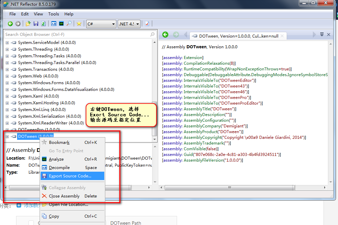Click the code pane horizontal scrollbar thumb
This screenshot has width=338, height=225.
click(x=230, y=187)
